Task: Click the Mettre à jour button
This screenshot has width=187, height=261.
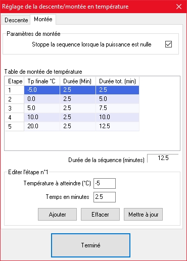Action: pos(143,215)
